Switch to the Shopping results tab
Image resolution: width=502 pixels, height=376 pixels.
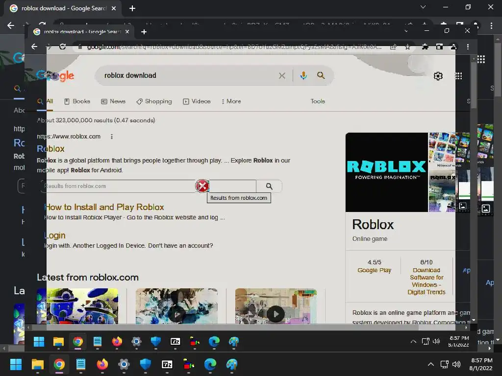tap(154, 101)
